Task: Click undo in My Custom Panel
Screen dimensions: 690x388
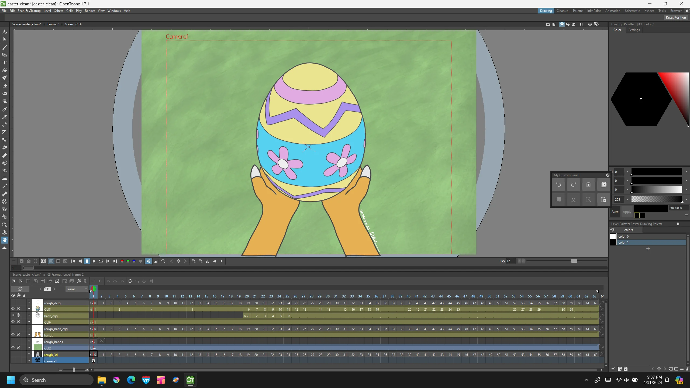Action: click(x=558, y=185)
